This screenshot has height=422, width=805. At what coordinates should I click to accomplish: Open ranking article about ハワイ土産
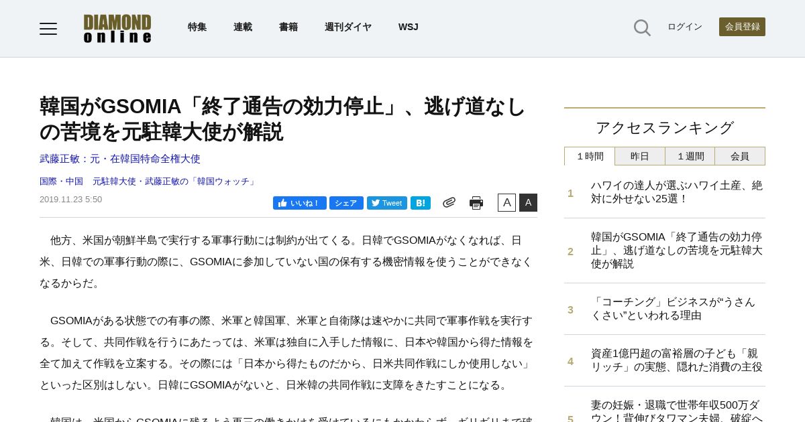pyautogui.click(x=677, y=192)
